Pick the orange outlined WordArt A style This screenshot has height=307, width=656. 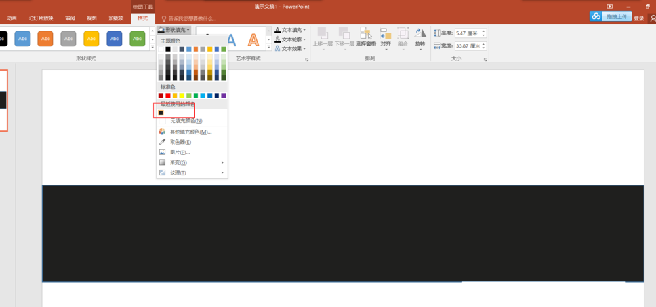(x=253, y=40)
